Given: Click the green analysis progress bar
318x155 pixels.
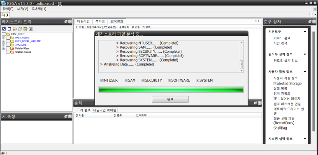Looking at the screenshot, I should tap(171, 89).
